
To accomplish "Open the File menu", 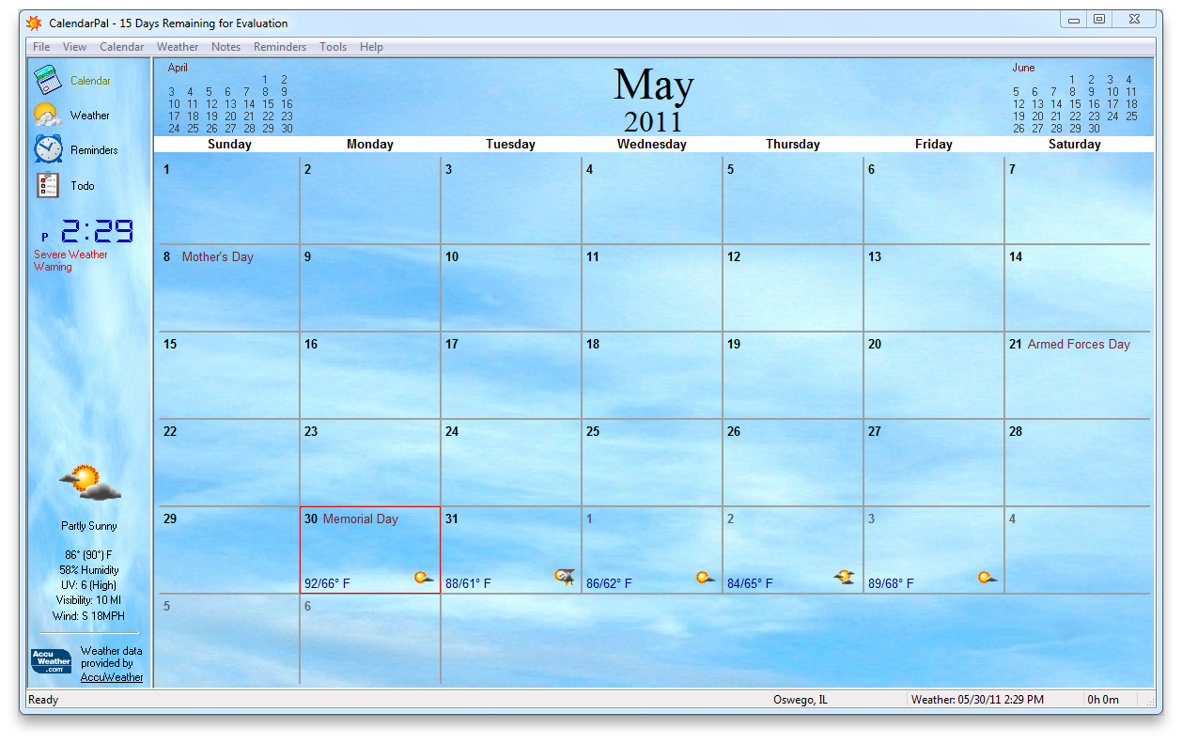I will click(x=40, y=46).
